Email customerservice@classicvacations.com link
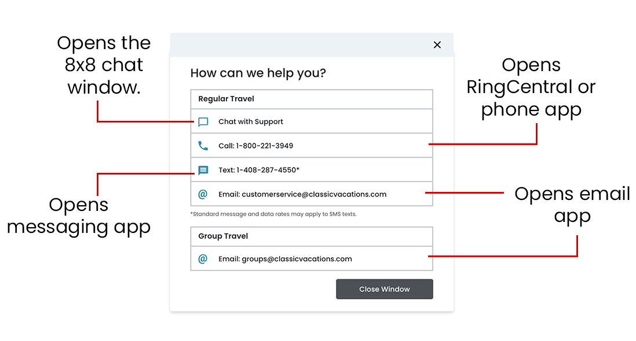The height and width of the screenshot is (341, 636). (302, 194)
